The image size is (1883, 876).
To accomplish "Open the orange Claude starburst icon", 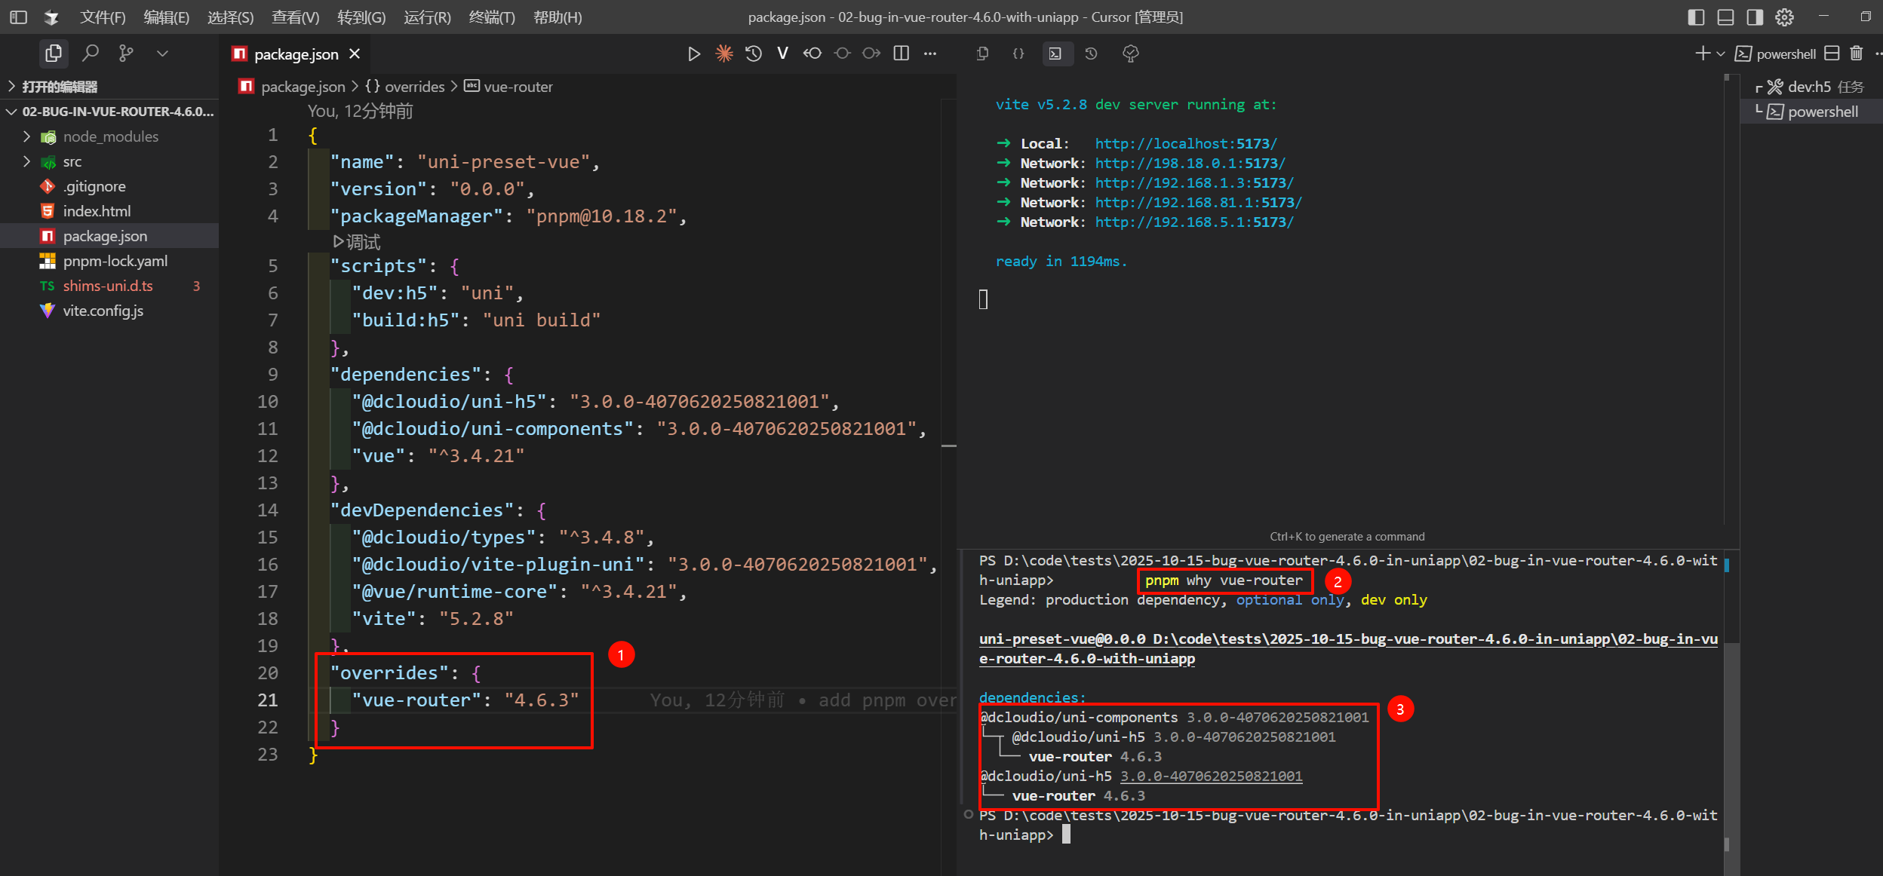I will [x=723, y=54].
